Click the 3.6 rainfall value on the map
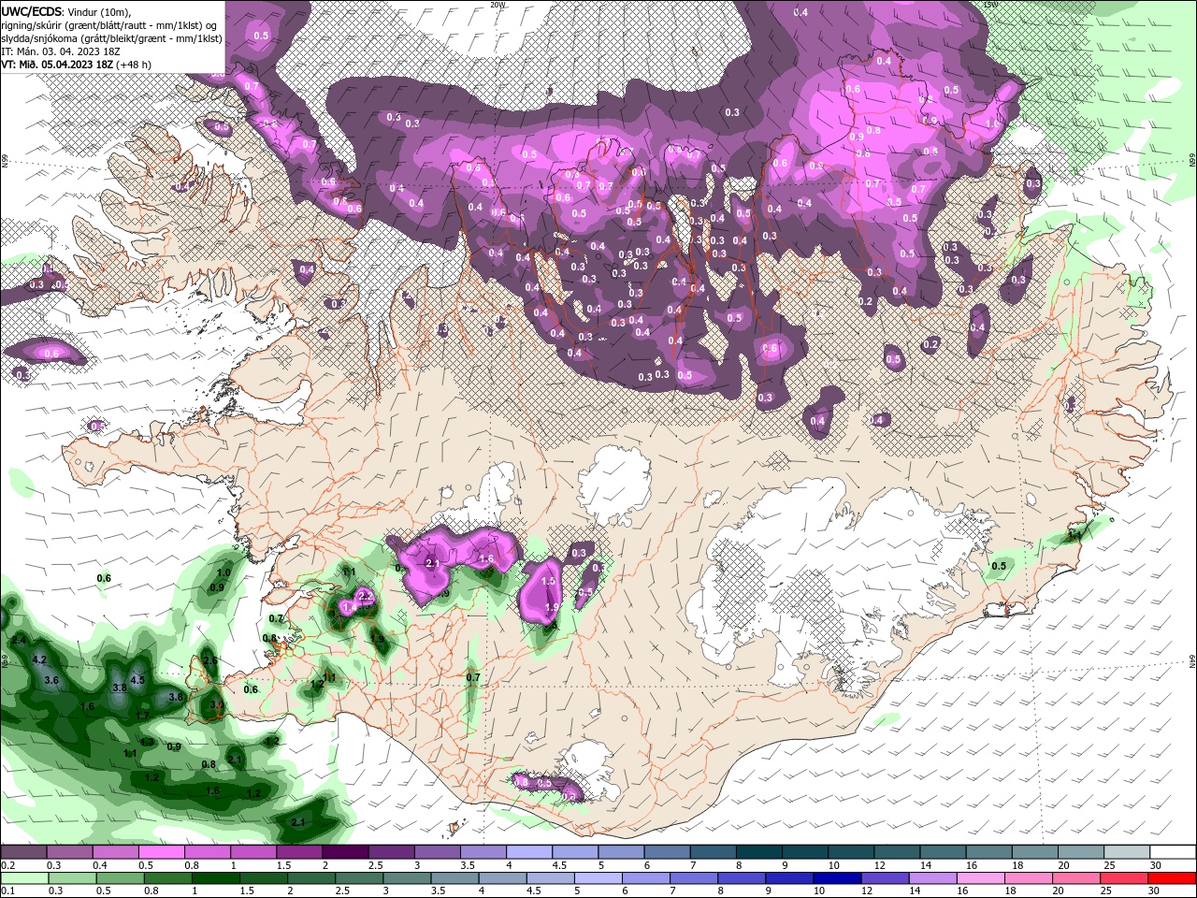Viewport: 1197px width, 898px height. [x=51, y=680]
